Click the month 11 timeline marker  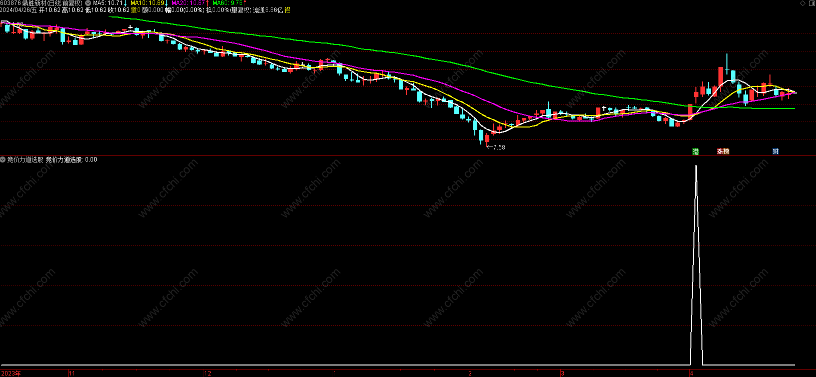click(x=72, y=373)
